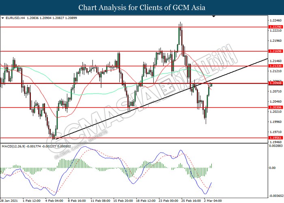Image resolution: width=284 pixels, height=203 pixels.
Task: Click the chart title 'Chart Analysis for Clients of GCM Asia'
Action: (142, 7)
